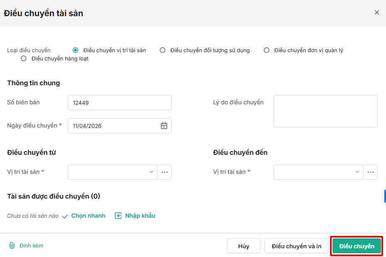Expand the Điều chuyển từ location dropdown
This screenshot has height=257, width=386.
(x=112, y=172)
